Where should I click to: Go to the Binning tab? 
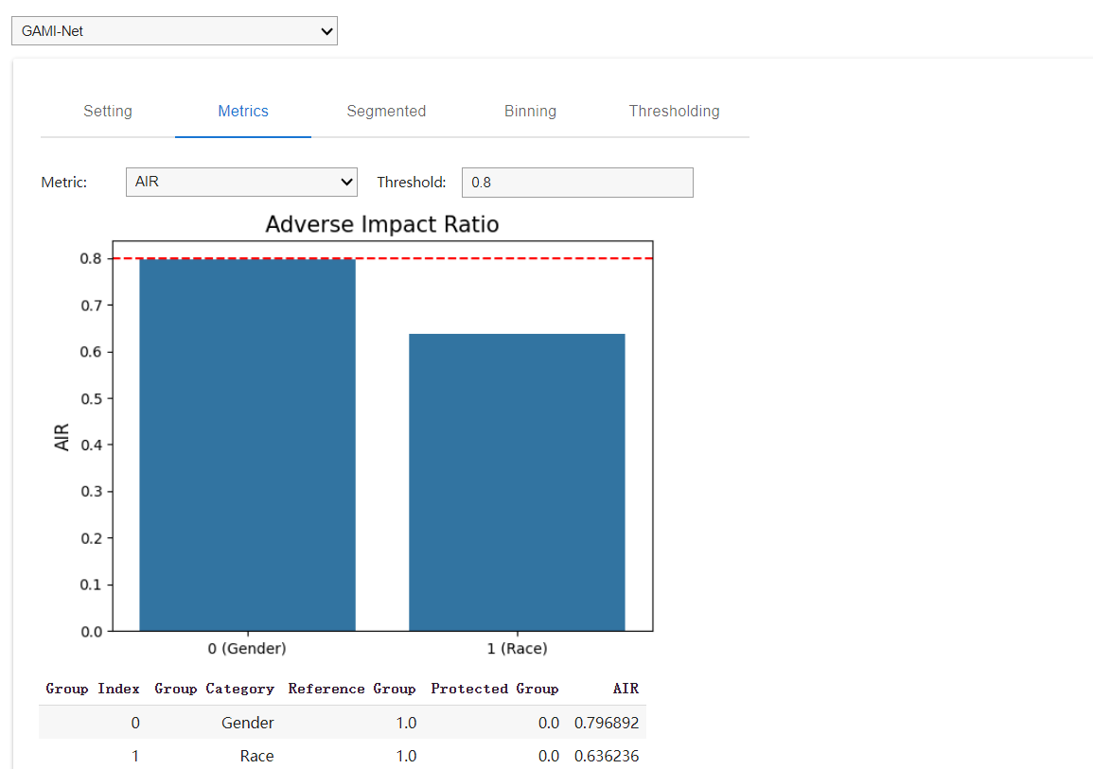pyautogui.click(x=530, y=112)
